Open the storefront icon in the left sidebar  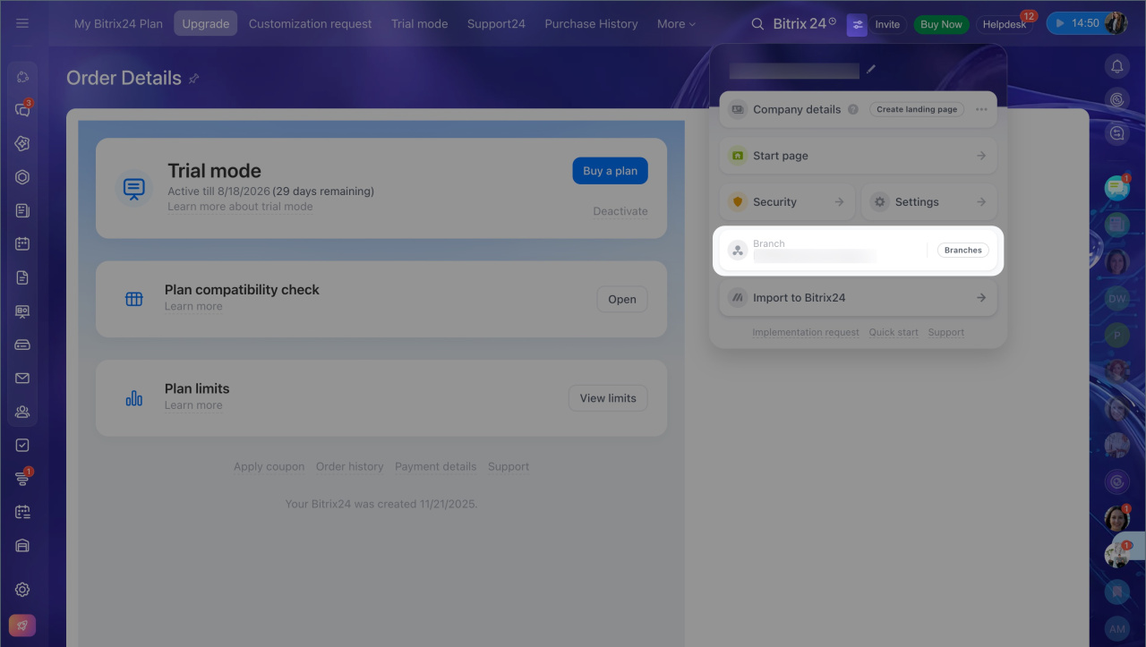point(22,546)
